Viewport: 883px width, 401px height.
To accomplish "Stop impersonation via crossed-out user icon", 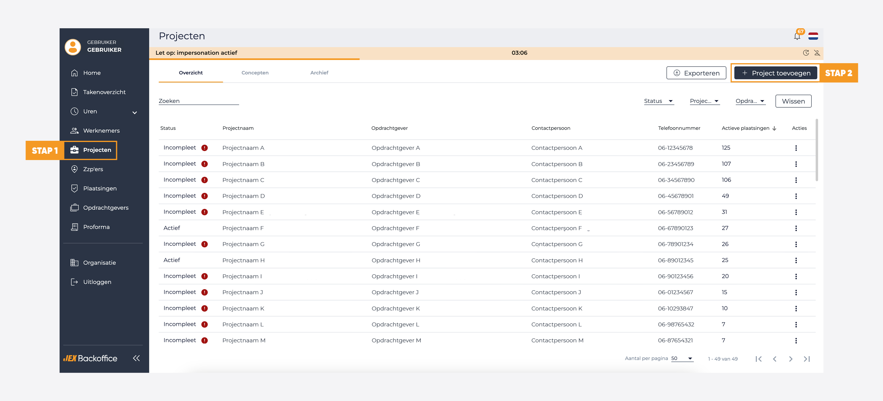I will (817, 53).
